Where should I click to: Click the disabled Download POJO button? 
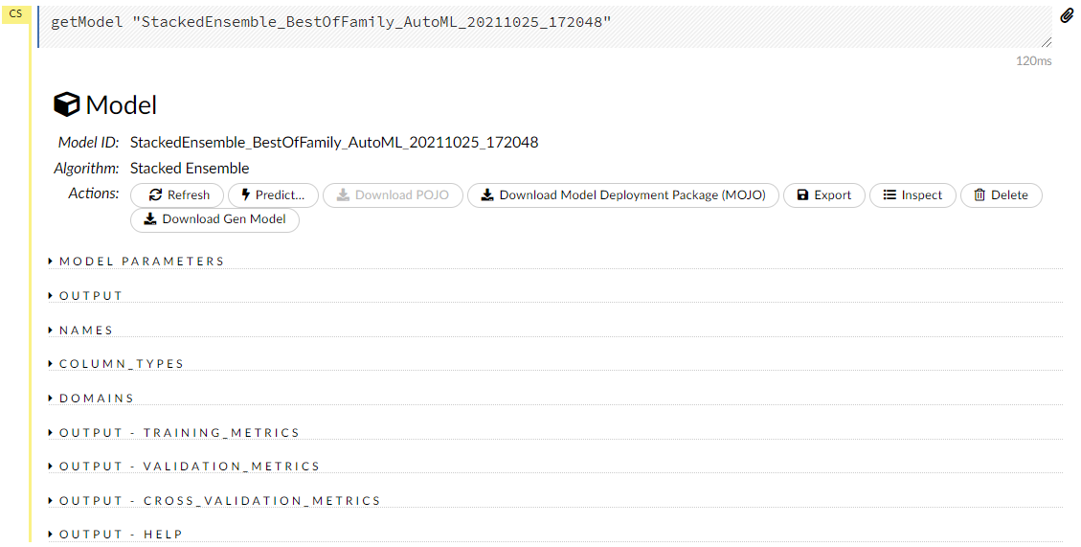393,195
